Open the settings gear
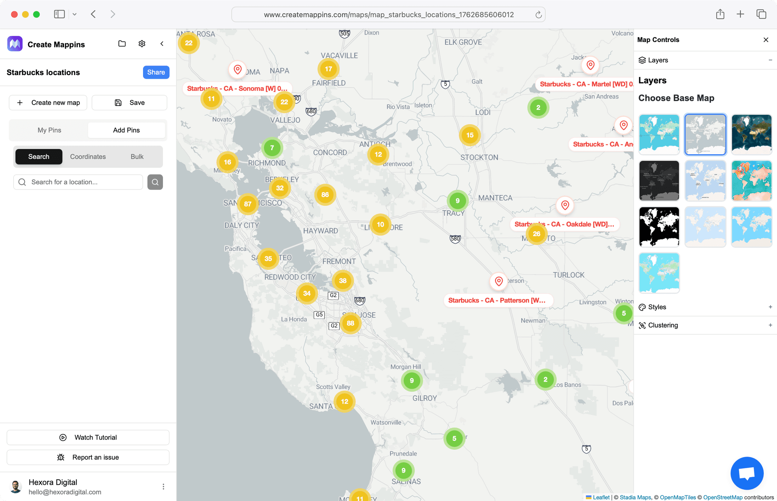Viewport: 777px width, 501px height. 142,44
